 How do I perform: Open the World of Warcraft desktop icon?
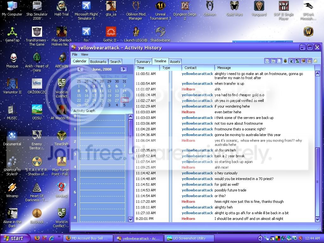coord(308,32)
